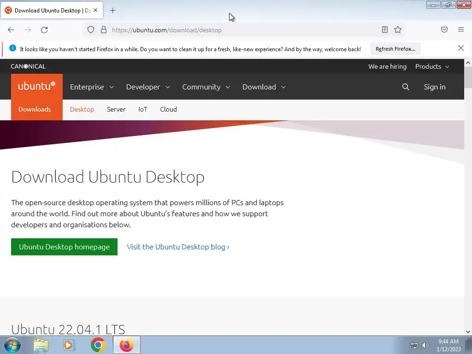Switch to the Cloud downloads section
Viewport: 472px width, 354px height.
click(168, 109)
